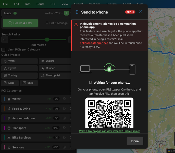Select the Water POI category row
Screen dimensions: 175x153
point(36,99)
